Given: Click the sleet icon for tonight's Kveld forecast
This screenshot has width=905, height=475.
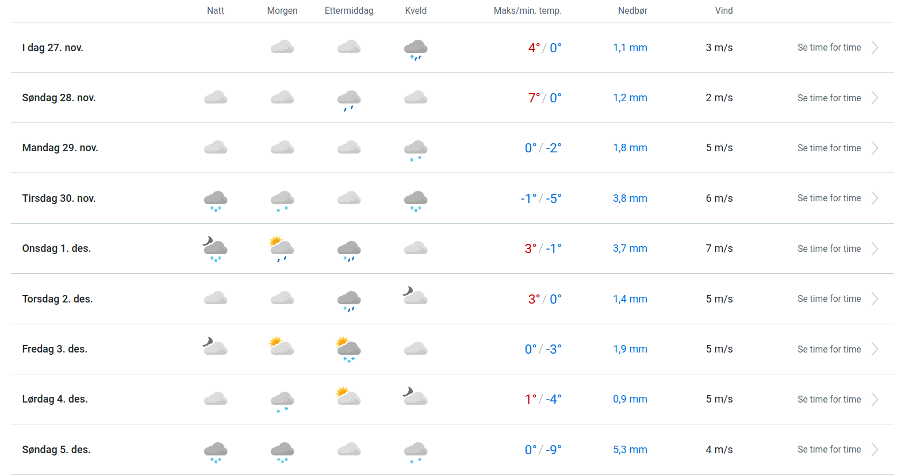Looking at the screenshot, I should coord(416,49).
